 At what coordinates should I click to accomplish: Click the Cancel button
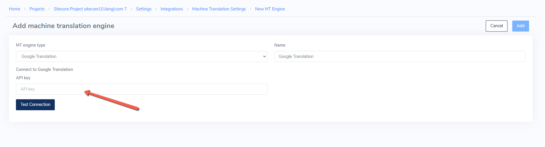(x=497, y=26)
